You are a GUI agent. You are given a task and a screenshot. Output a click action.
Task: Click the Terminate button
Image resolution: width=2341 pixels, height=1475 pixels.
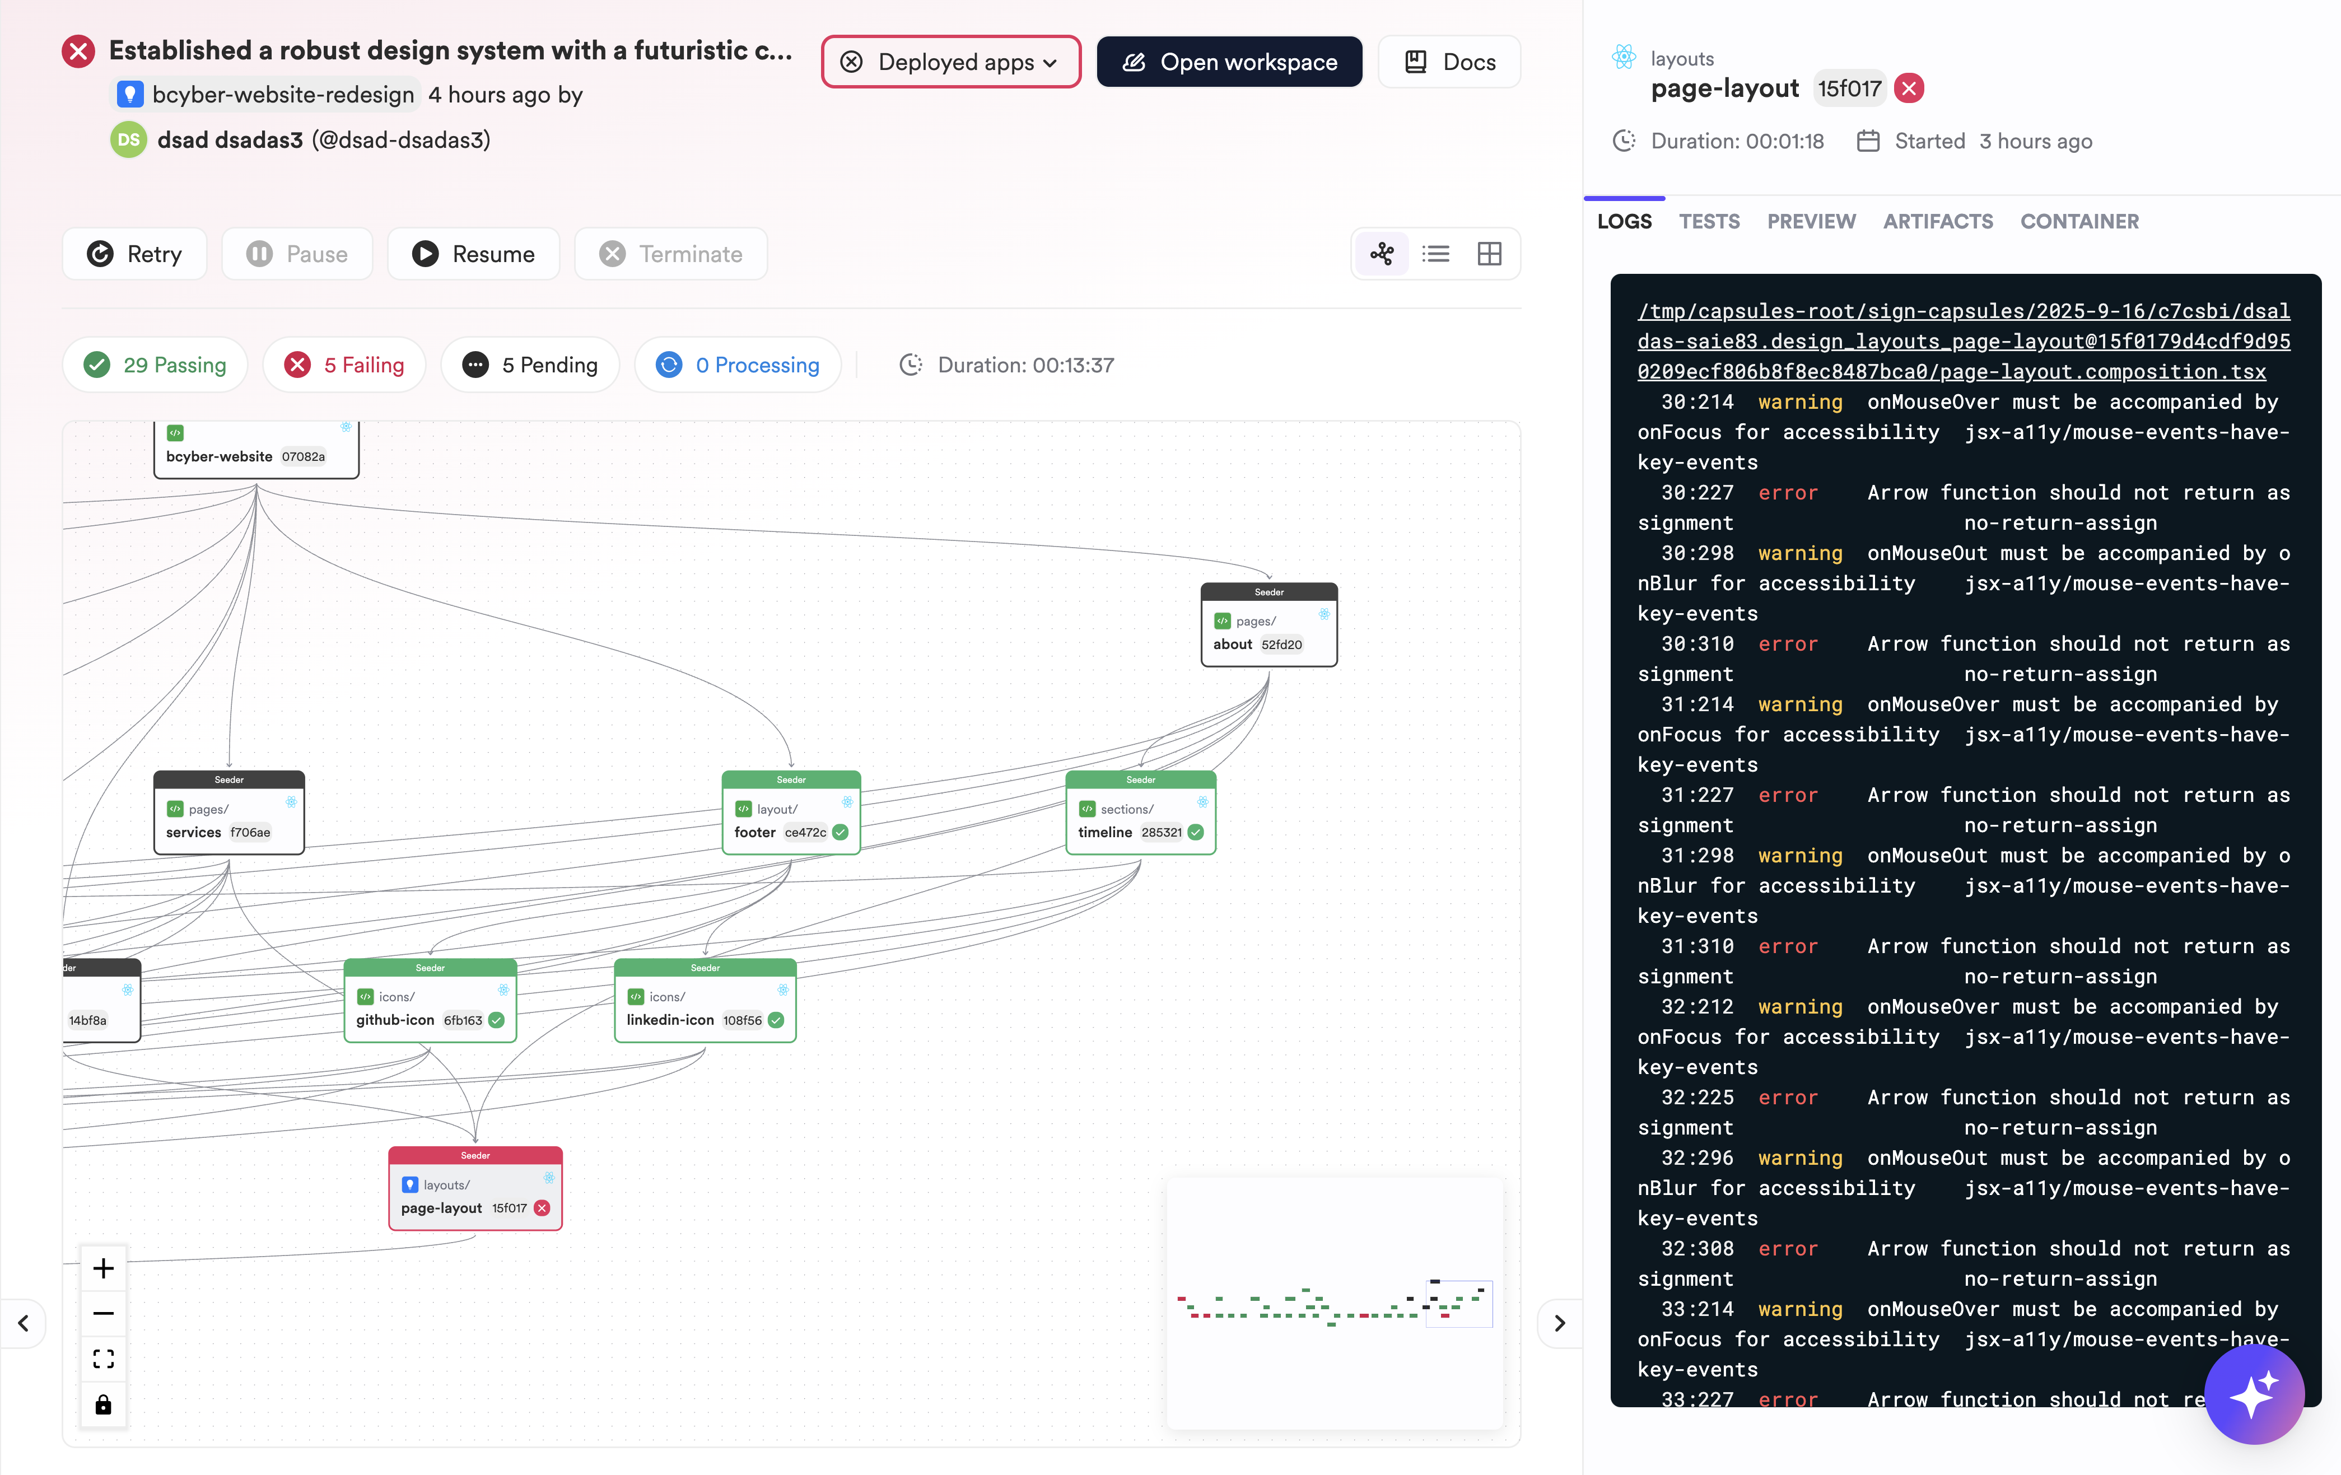pos(671,254)
